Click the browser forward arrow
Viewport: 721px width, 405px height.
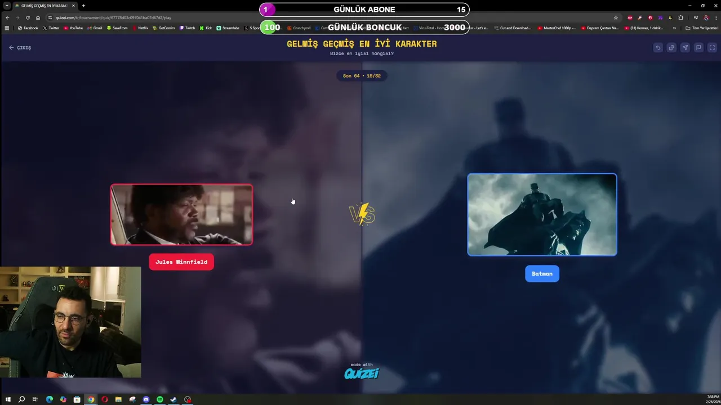click(17, 17)
